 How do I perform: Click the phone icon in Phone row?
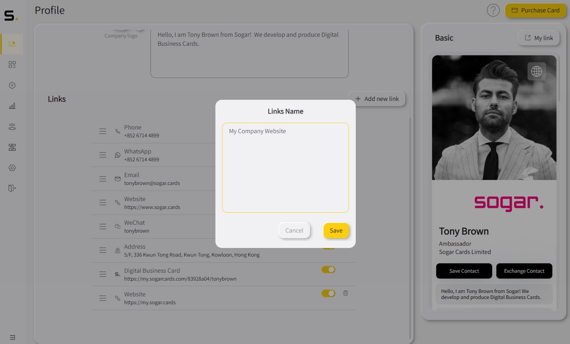tap(117, 131)
